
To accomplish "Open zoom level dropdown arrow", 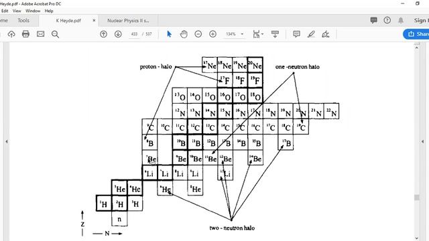I will [x=242, y=34].
